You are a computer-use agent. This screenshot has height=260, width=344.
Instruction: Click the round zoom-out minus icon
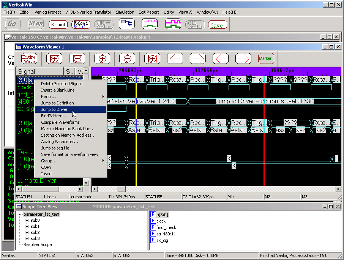[x=127, y=59]
